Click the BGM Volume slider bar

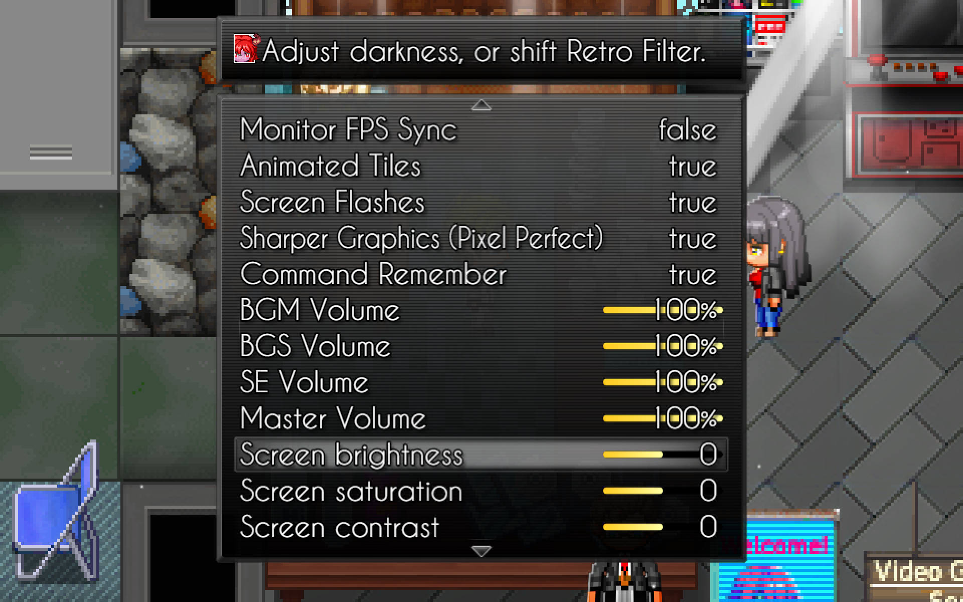pyautogui.click(x=663, y=310)
